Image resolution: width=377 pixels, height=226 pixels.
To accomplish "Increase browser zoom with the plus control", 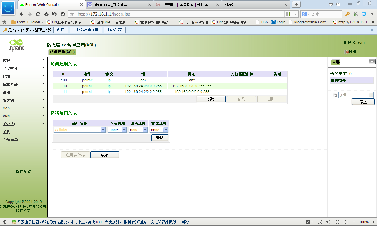I will [373, 222].
